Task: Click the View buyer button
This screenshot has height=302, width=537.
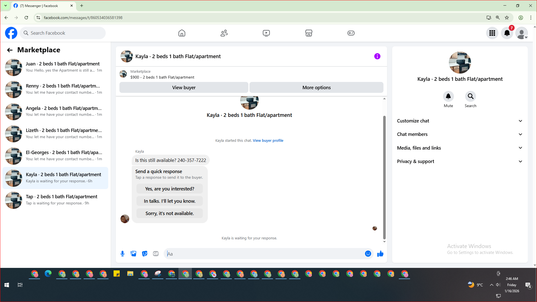Action: click(184, 88)
